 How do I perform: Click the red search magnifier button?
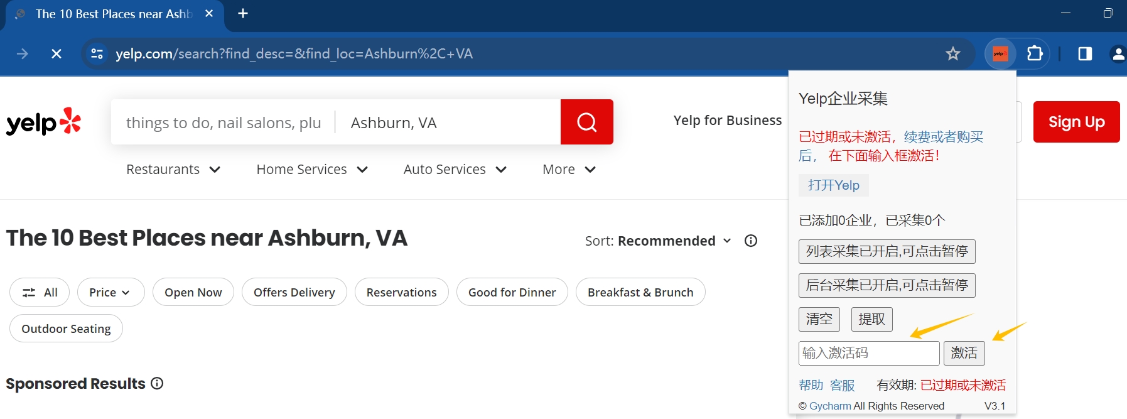point(586,122)
